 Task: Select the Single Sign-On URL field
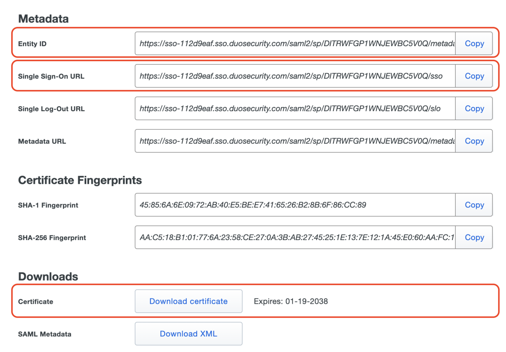[x=295, y=76]
